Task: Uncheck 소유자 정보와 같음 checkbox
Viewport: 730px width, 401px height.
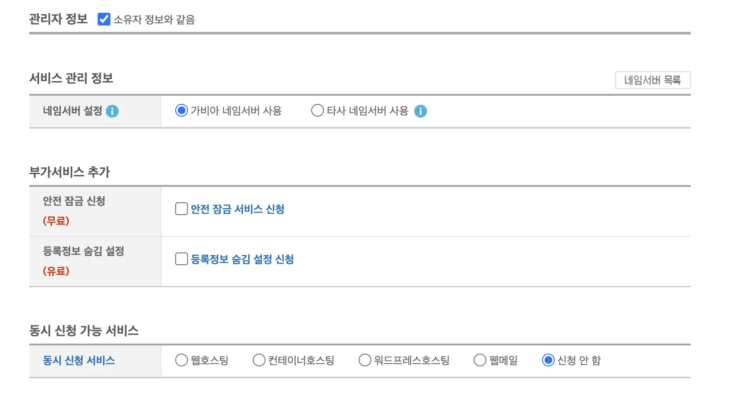Action: click(104, 19)
